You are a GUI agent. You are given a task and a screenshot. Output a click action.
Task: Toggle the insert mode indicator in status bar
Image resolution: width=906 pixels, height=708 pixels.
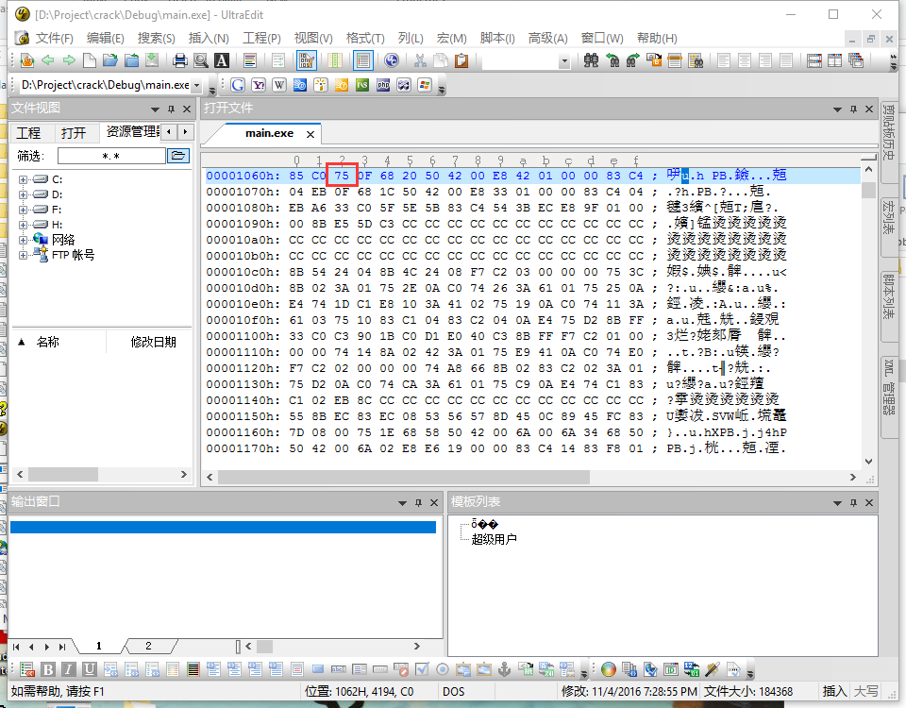click(834, 691)
